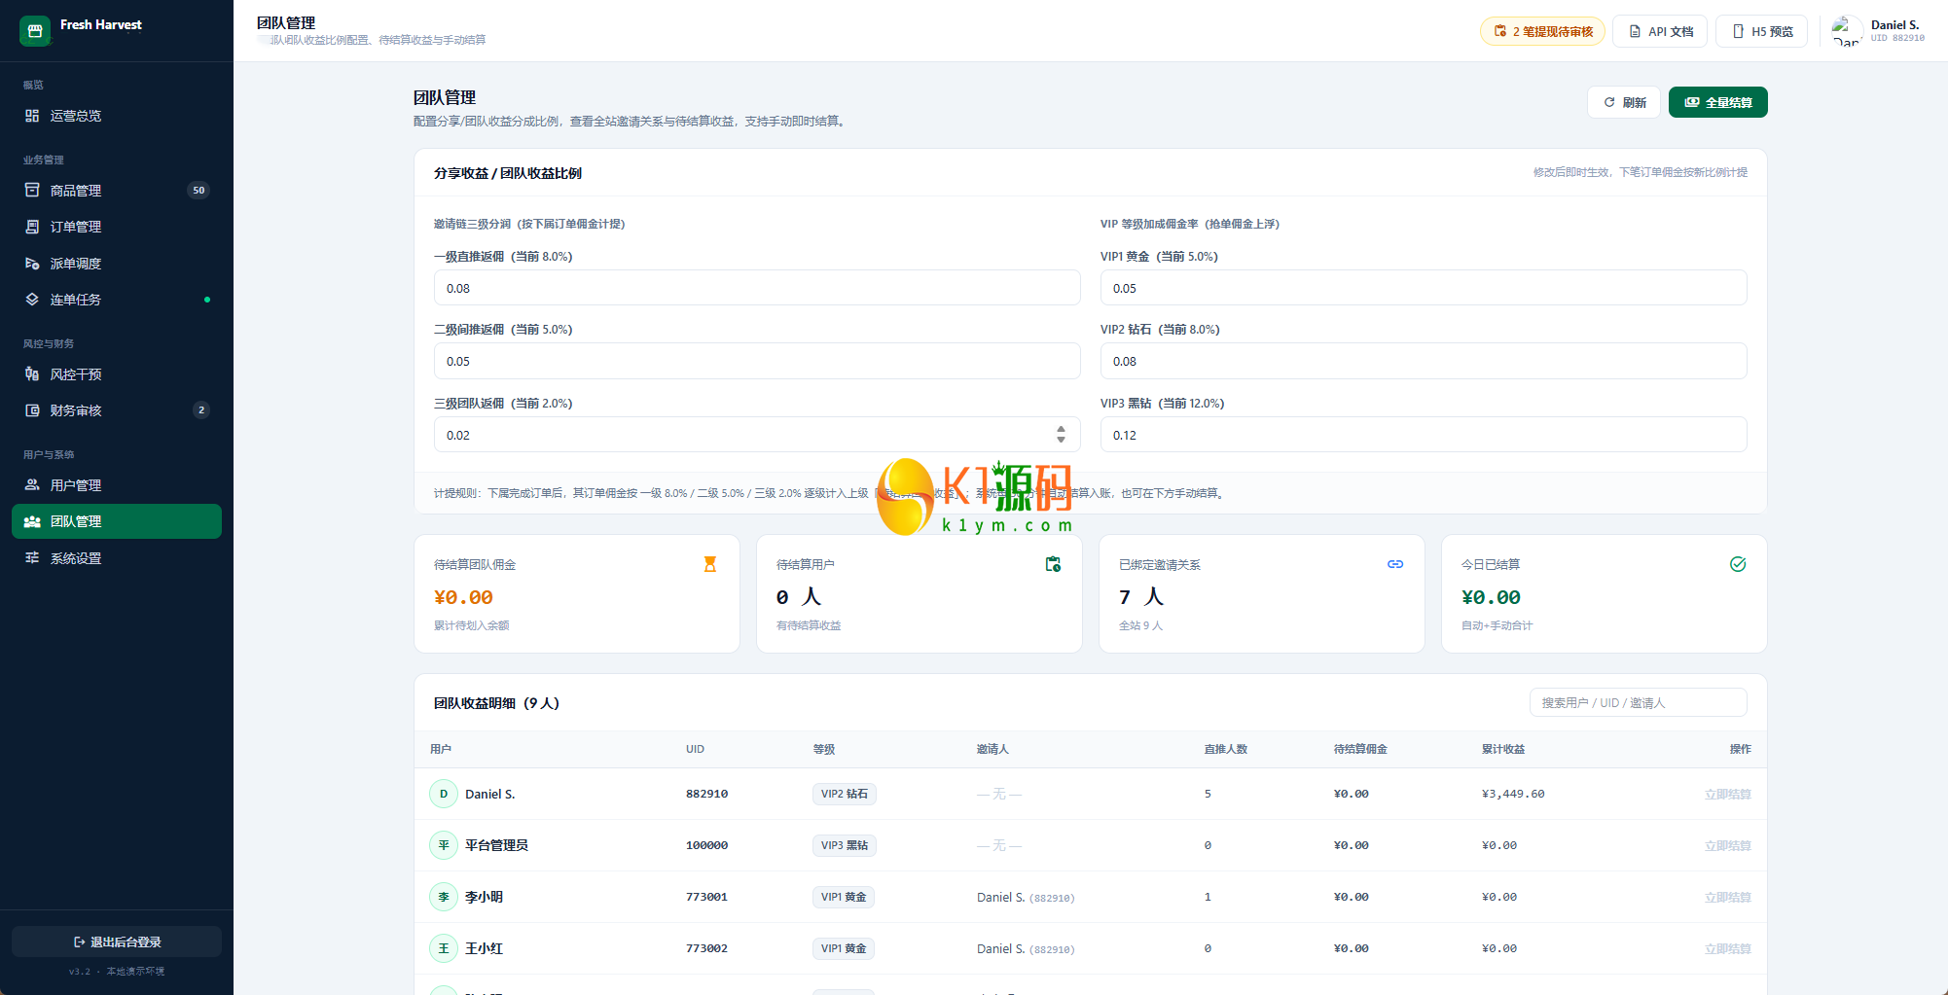Click link icon on 已绑定邀请关系 card

[1395, 564]
